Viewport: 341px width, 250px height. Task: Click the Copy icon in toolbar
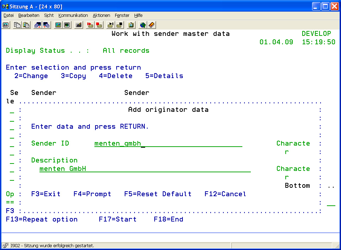17,25
